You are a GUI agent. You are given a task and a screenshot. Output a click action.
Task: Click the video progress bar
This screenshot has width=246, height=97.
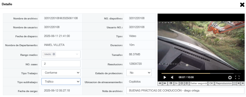pos(201,73)
